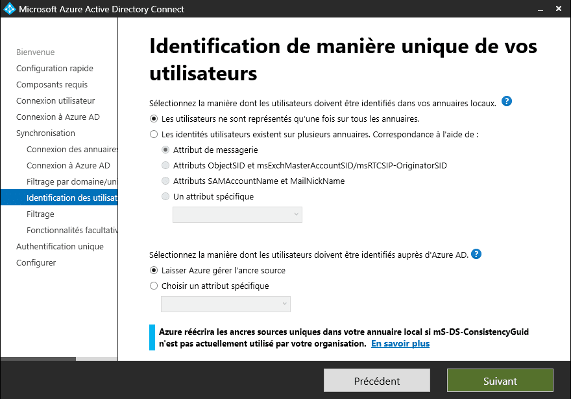Open help icon for Azure AD identification
Viewport: 571px width, 399px height.
(476, 254)
